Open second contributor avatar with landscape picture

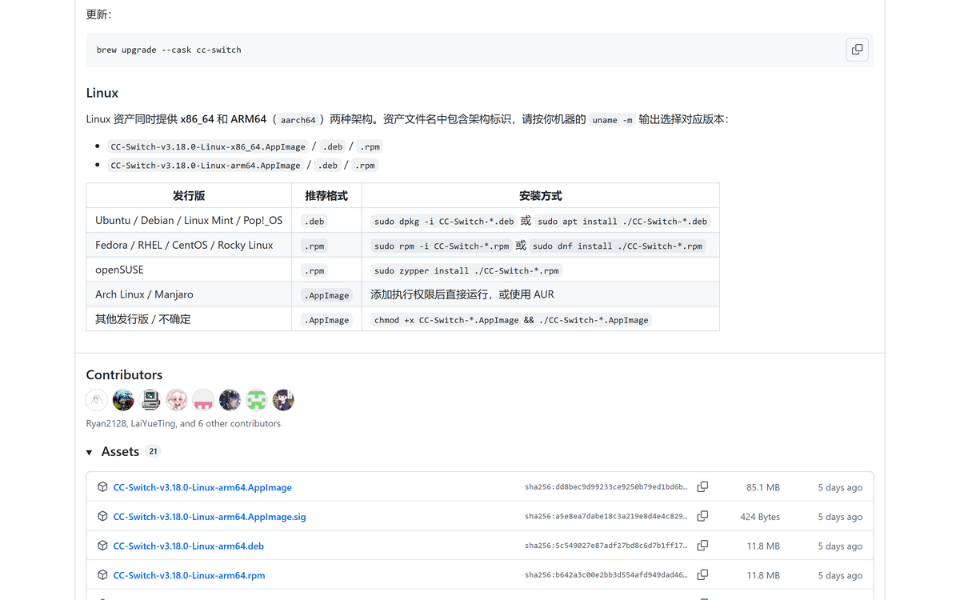tap(123, 400)
